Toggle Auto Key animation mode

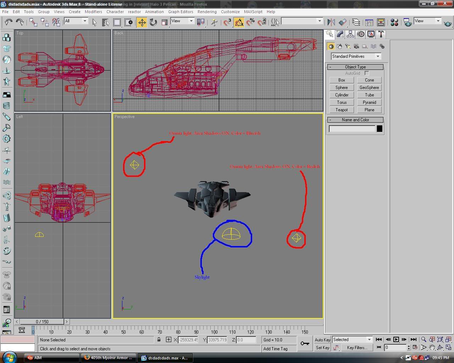click(322, 340)
